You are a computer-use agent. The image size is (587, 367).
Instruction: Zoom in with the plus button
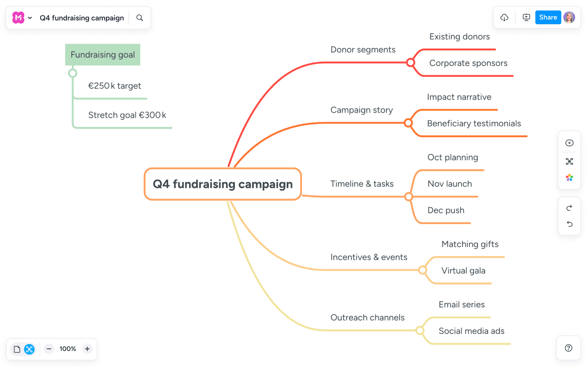[x=87, y=349]
